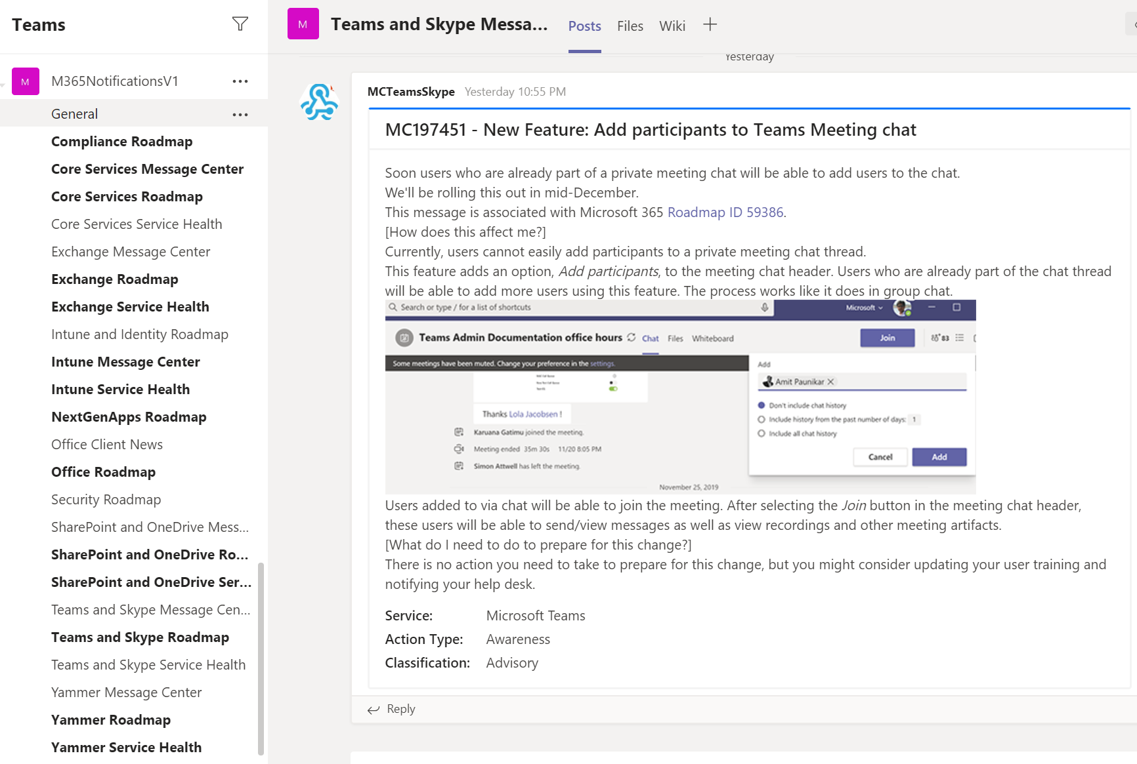Switch to the Files tab
Screen dimensions: 1137x764
tap(630, 26)
